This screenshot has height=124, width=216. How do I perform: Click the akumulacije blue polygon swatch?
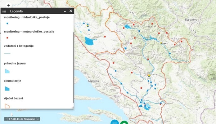point(7,88)
